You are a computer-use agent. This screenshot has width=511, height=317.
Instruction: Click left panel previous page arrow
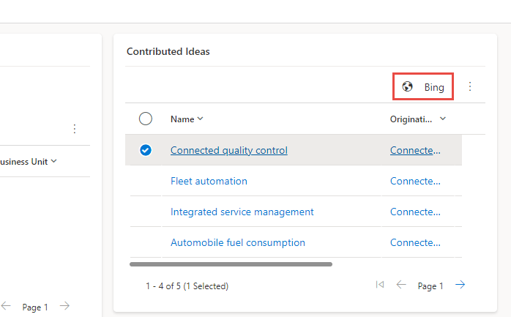tap(7, 306)
